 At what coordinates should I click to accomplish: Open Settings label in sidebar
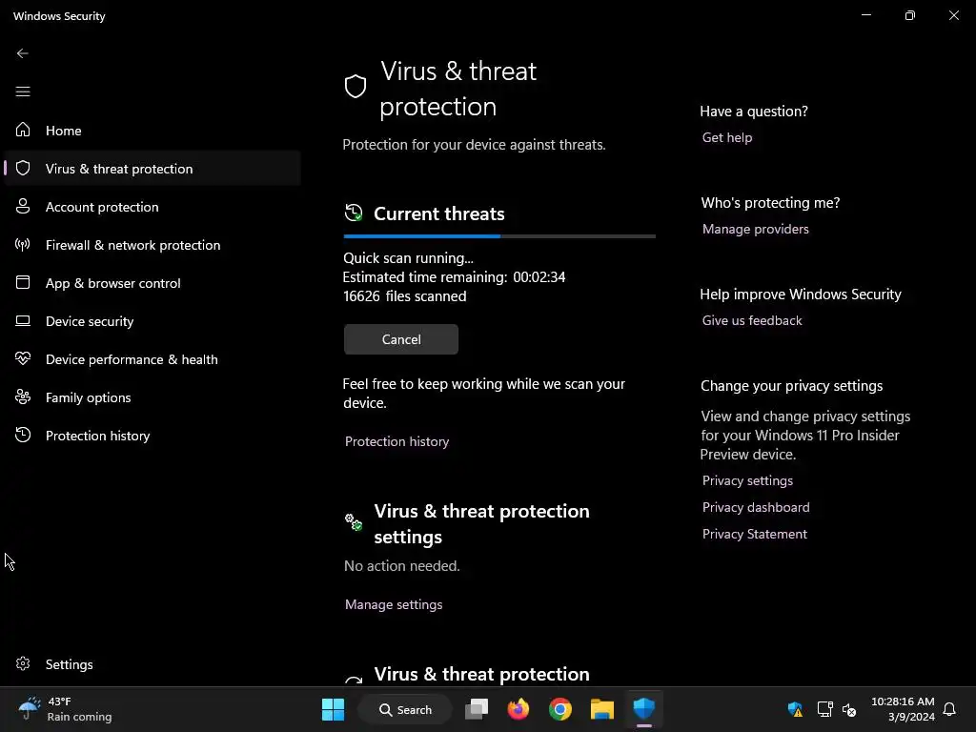click(69, 664)
